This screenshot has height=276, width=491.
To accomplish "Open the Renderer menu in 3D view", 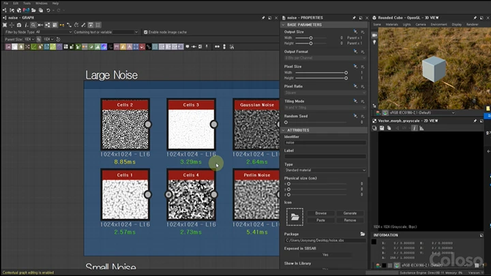I will [472, 25].
